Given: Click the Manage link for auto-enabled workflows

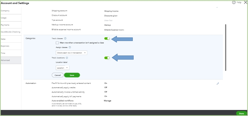Looking at the screenshot, I should 108,101.
